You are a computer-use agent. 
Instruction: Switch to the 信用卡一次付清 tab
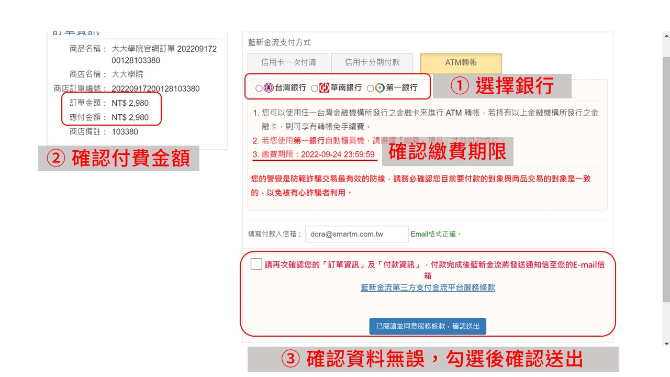click(x=288, y=63)
